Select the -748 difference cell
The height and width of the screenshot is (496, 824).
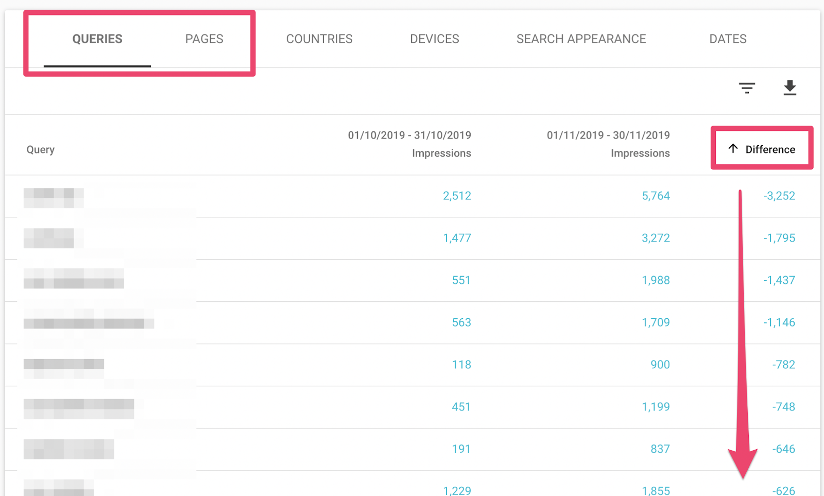tap(784, 407)
